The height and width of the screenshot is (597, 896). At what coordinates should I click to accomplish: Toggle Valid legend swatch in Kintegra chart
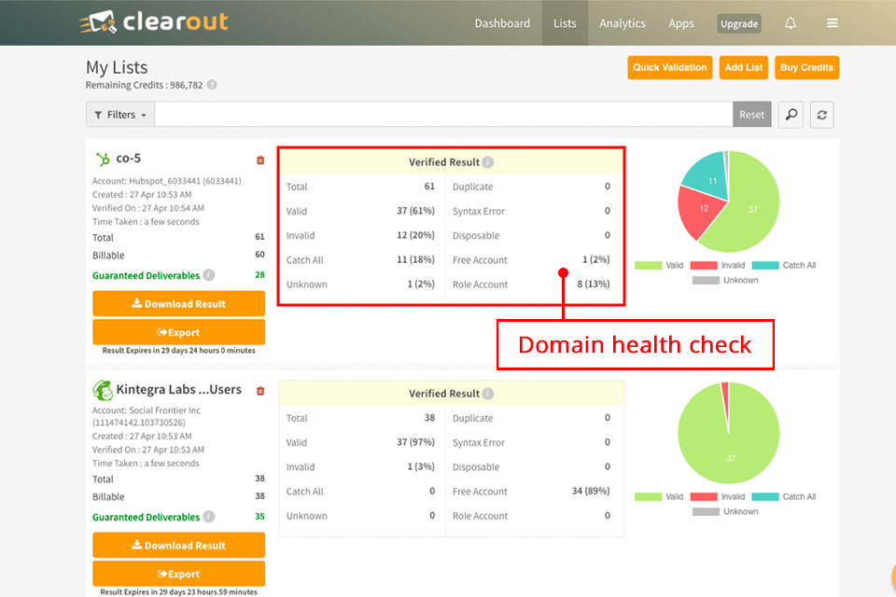coord(648,496)
